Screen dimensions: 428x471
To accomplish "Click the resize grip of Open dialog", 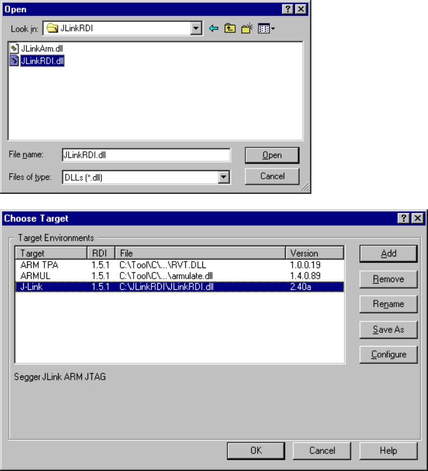I will tap(305, 188).
